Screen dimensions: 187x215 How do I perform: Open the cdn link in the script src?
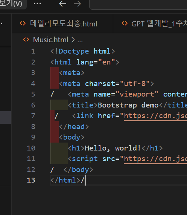(x=155, y=159)
